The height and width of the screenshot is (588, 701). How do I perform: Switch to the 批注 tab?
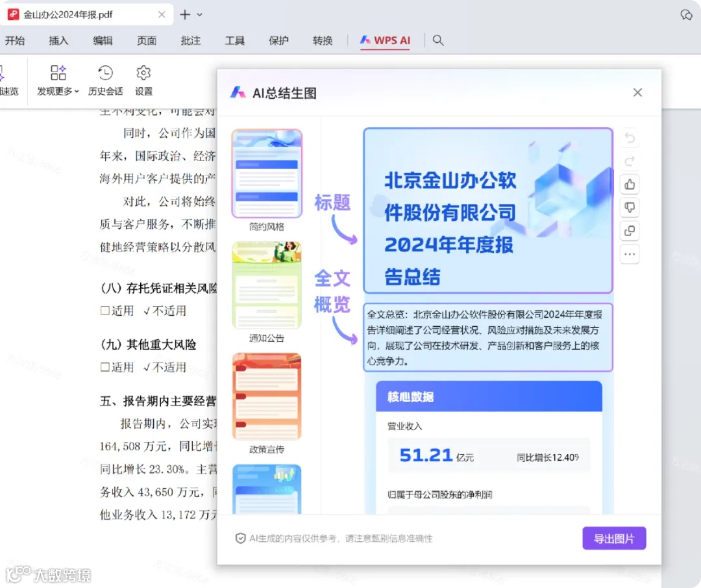click(190, 41)
